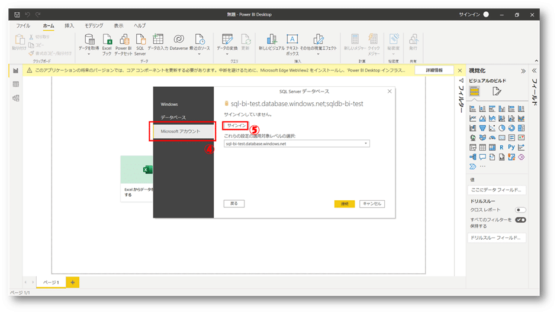Expand the フィールド pane
The width and height of the screenshot is (557, 313).
coord(535,71)
